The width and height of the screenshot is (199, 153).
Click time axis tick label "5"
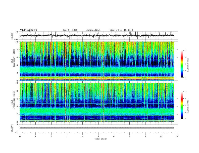point(98,136)
